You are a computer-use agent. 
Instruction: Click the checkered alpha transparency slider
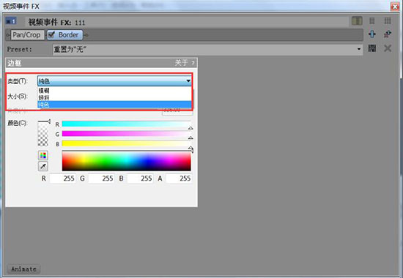coord(43,133)
